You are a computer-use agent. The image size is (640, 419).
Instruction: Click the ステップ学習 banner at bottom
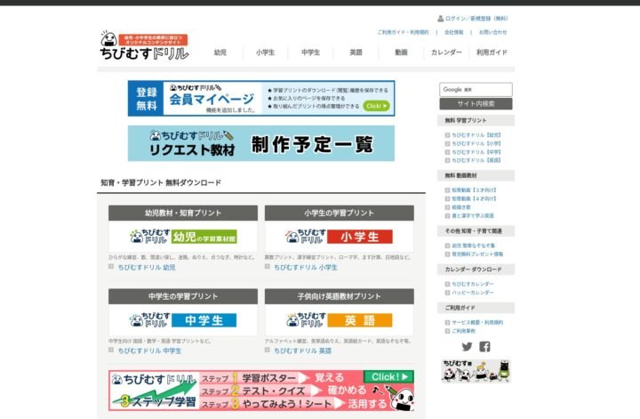coord(261,390)
